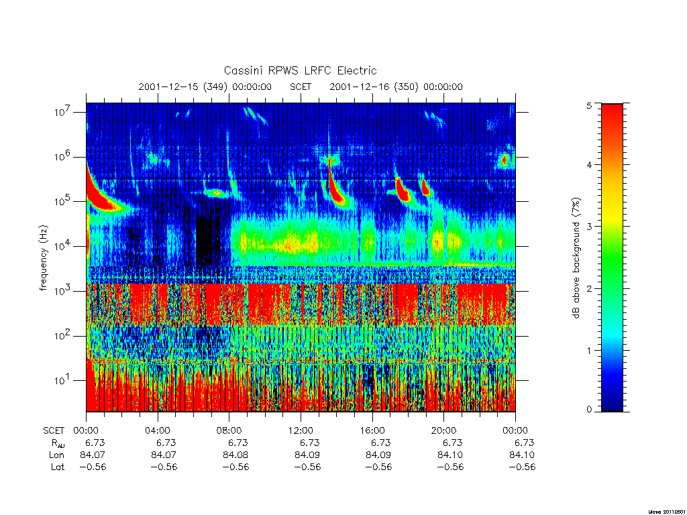
Task: Click the 10^1 frequency tick label
Action: click(63, 380)
